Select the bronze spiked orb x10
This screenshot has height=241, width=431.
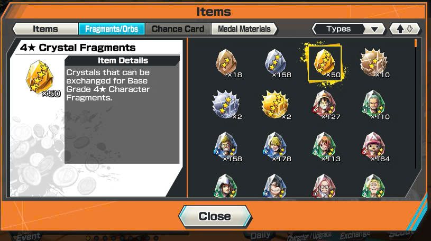point(373,63)
